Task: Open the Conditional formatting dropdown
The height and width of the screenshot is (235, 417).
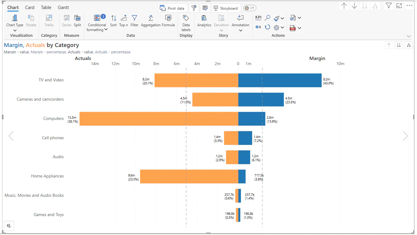Action: 106,30
